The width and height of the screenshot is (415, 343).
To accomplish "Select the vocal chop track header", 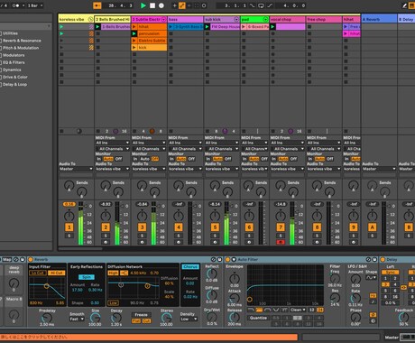I will [x=287, y=19].
